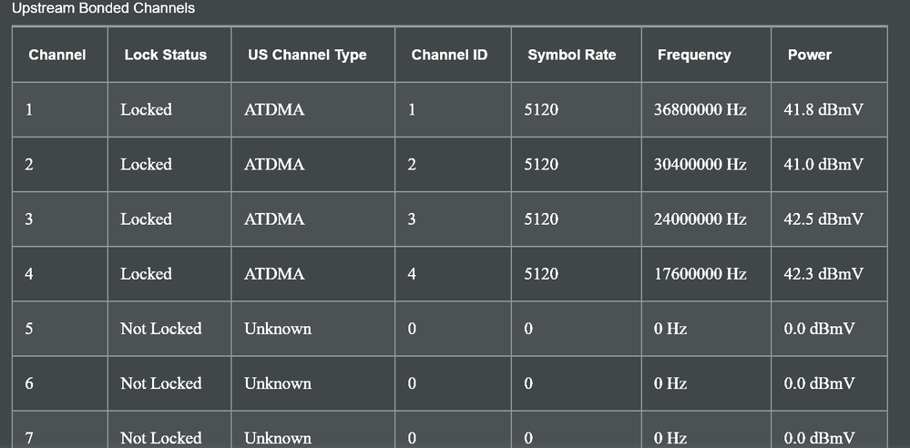The image size is (910, 448).
Task: Click the 42.5 dBmV power value
Action: coord(823,219)
